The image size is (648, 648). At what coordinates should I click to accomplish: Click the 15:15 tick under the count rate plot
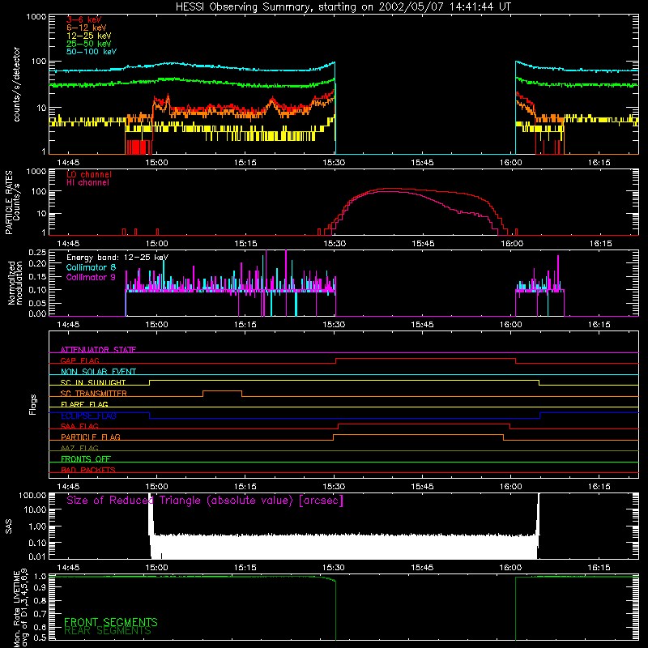tap(245, 163)
